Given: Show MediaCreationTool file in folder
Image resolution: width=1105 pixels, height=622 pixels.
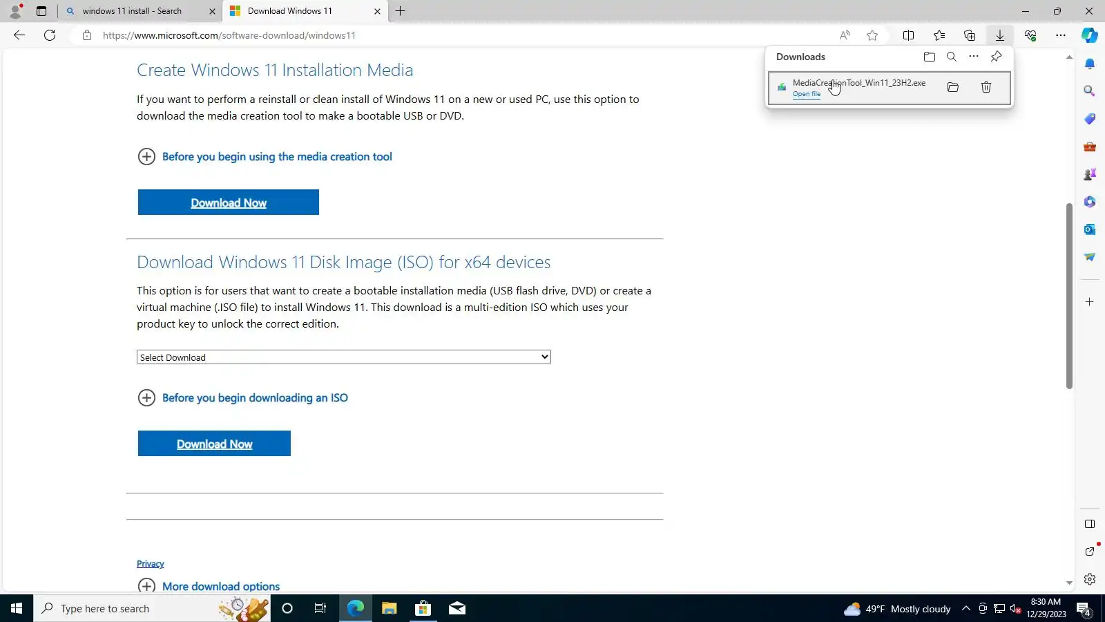Looking at the screenshot, I should pyautogui.click(x=953, y=87).
